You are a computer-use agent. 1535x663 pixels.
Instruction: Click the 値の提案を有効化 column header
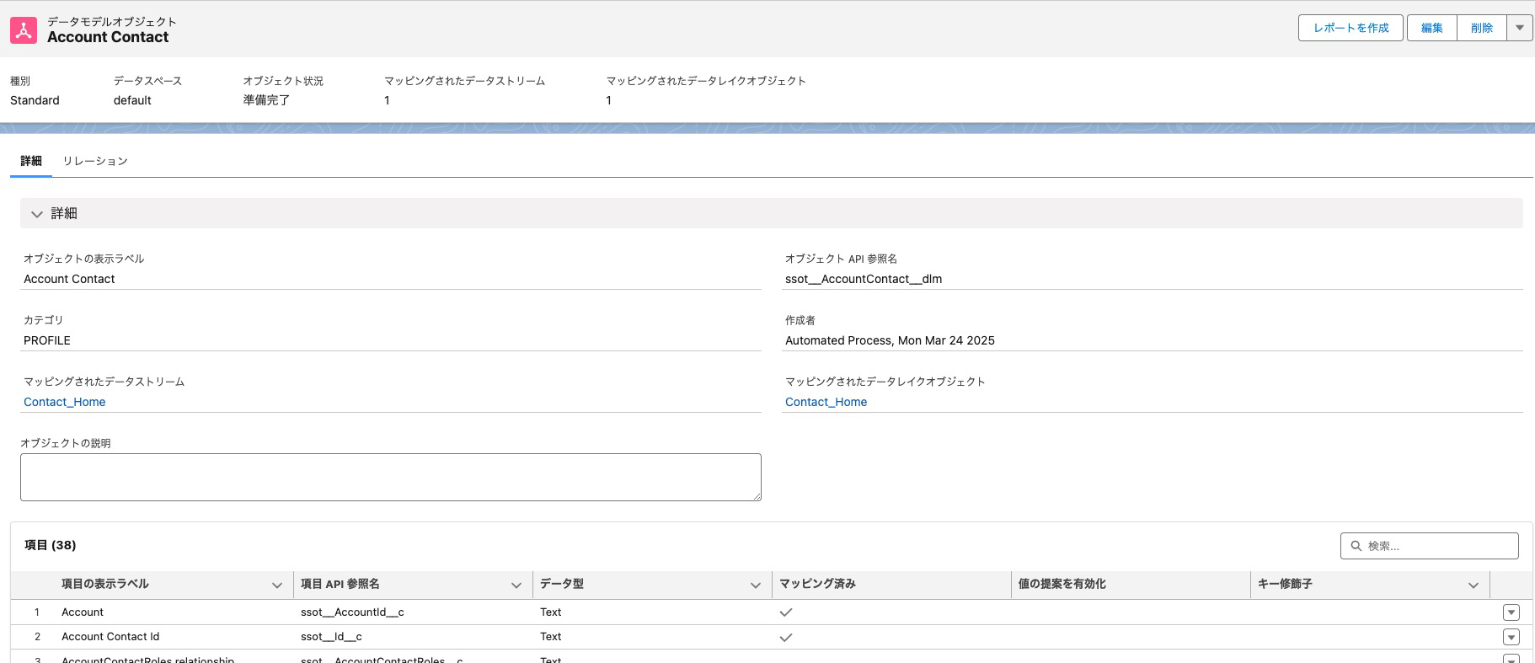[x=1062, y=584]
